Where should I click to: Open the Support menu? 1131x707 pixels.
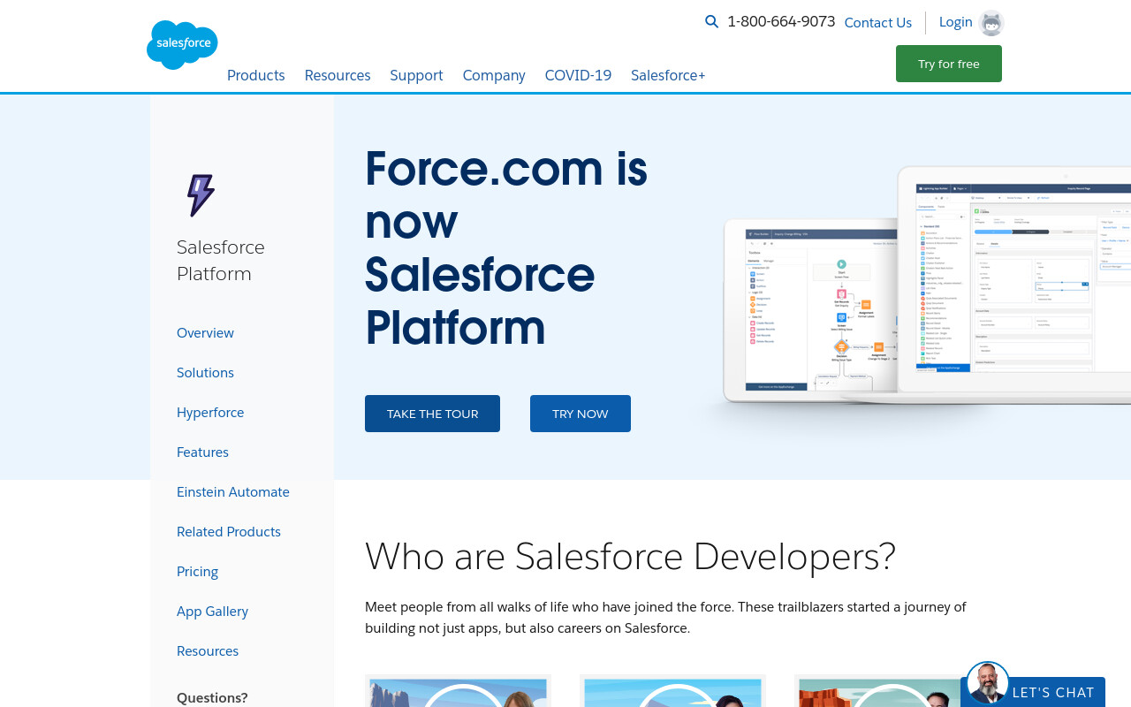(416, 75)
